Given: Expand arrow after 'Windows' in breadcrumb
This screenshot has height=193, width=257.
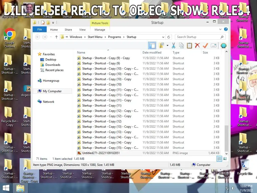Looking at the screenshot, I should tap(85, 37).
